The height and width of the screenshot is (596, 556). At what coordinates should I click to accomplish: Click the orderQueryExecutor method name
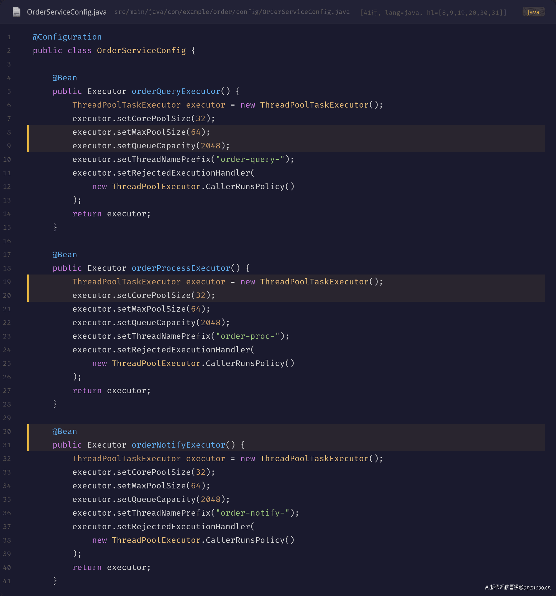point(176,91)
